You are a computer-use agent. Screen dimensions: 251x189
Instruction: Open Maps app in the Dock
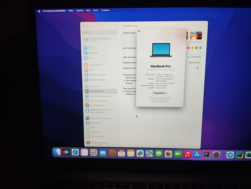[x=149, y=154]
